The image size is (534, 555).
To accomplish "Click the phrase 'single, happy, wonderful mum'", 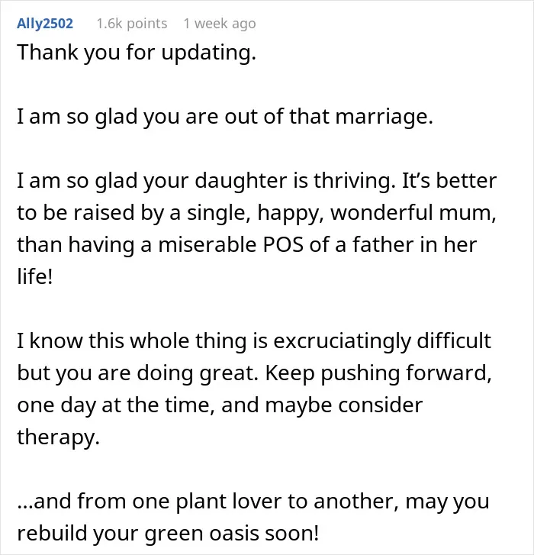I will [x=339, y=213].
